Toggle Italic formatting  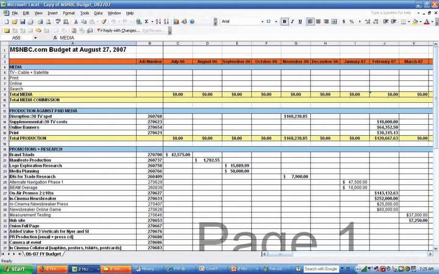click(292, 21)
